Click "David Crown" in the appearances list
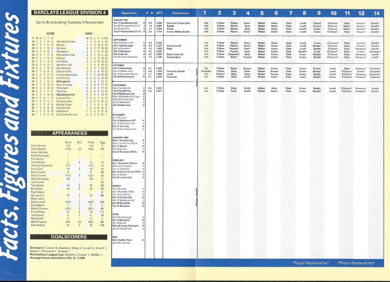 point(38,176)
